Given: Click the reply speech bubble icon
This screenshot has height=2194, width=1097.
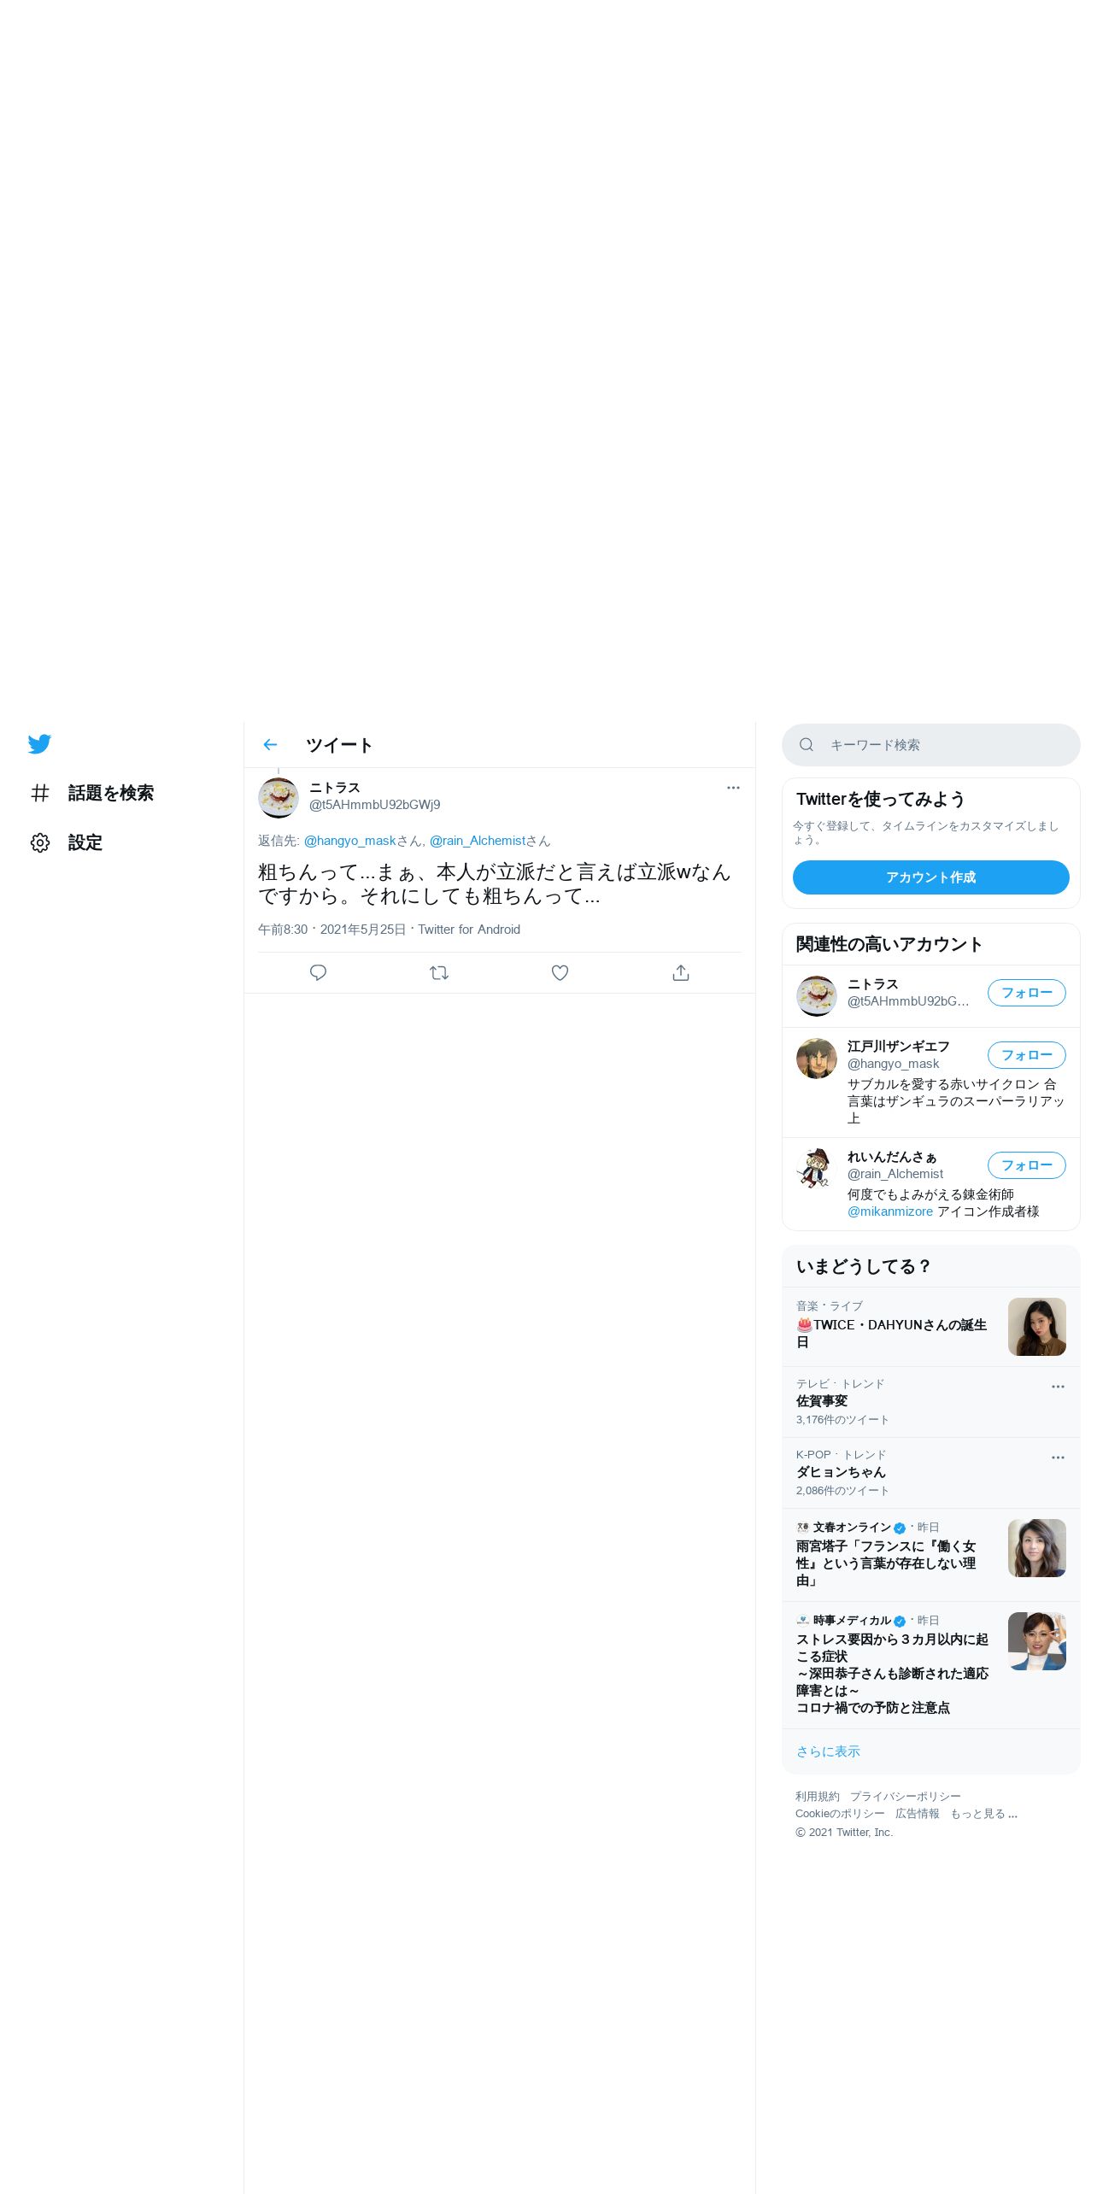Looking at the screenshot, I should (319, 973).
